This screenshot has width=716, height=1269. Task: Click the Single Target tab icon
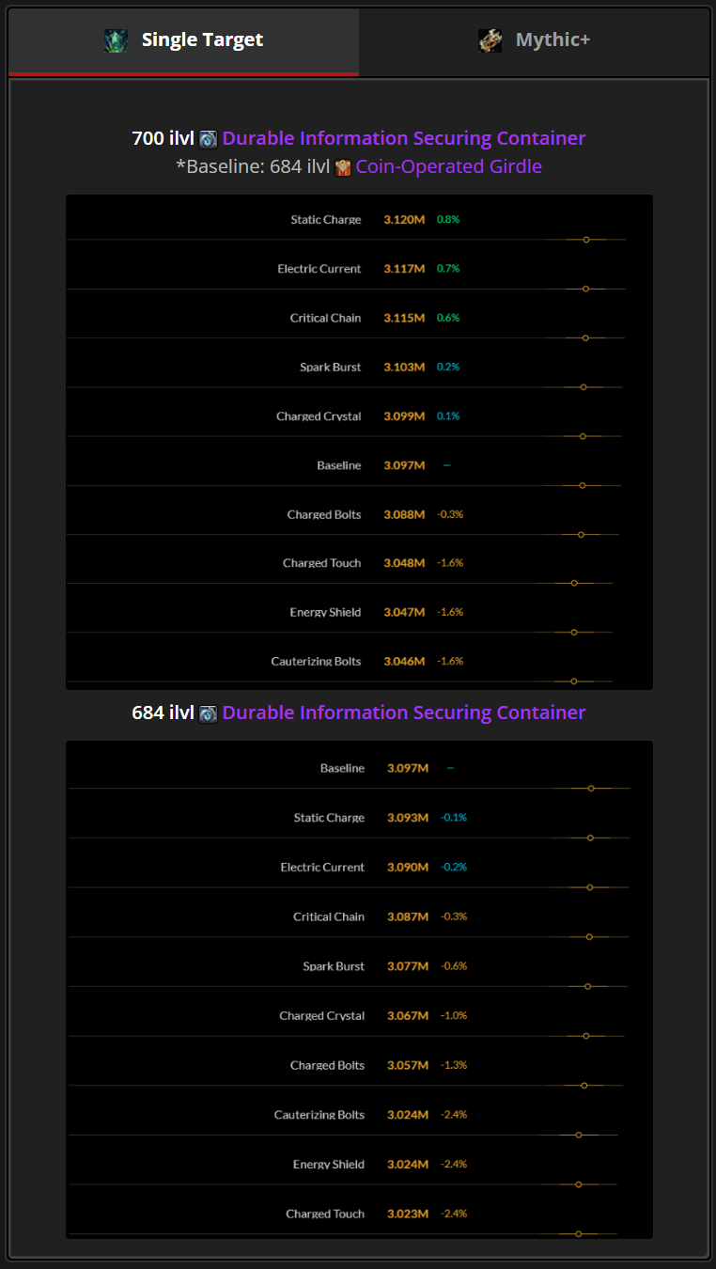pos(116,40)
